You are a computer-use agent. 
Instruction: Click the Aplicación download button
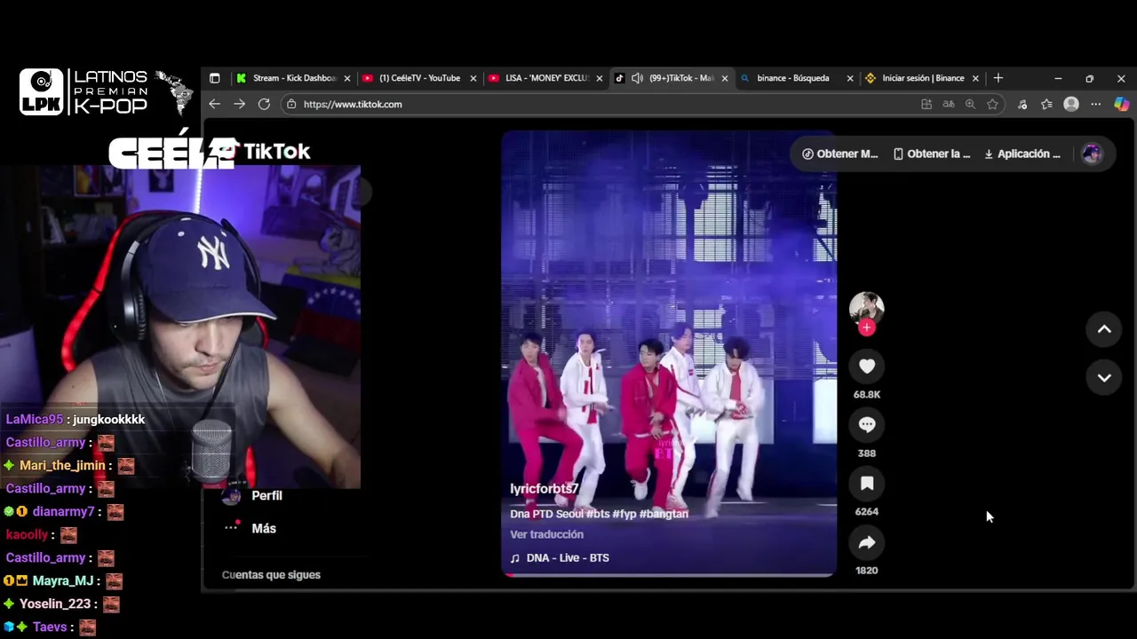coord(1022,154)
